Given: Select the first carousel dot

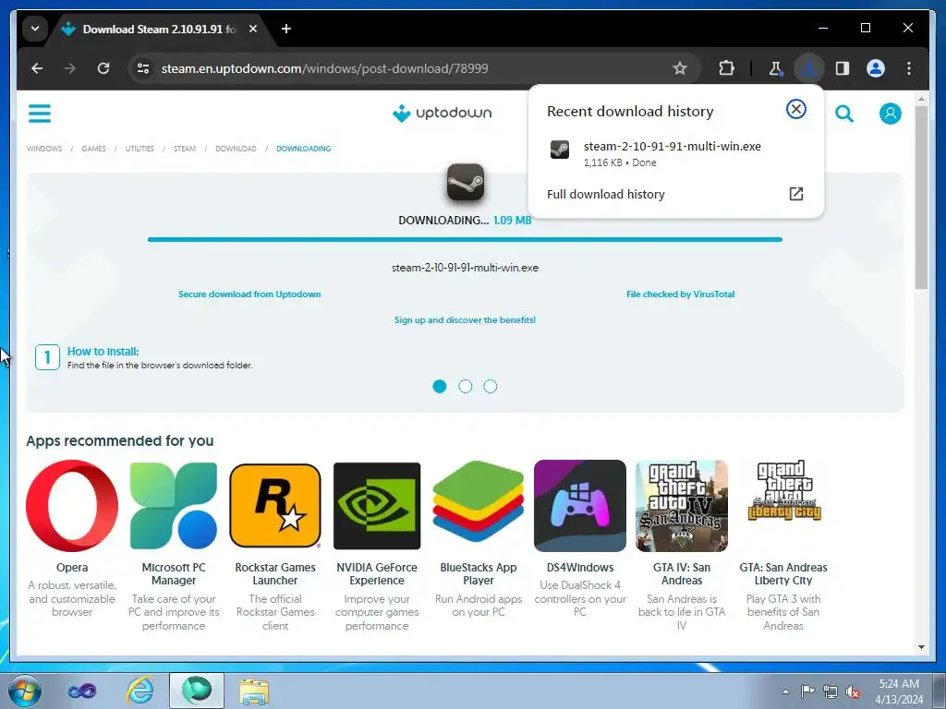Looking at the screenshot, I should tap(440, 387).
